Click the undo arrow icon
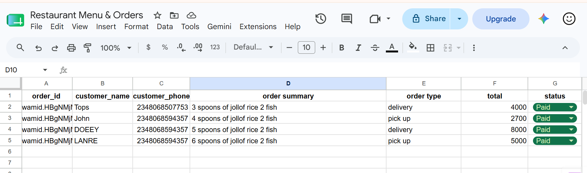Screen dimensions: 587x173 pos(38,48)
